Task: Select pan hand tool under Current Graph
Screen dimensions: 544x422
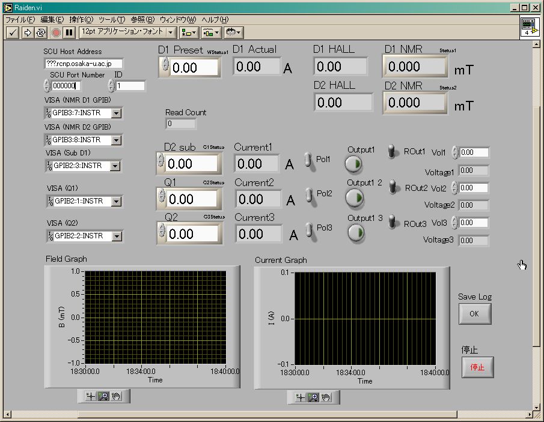Action: coord(326,397)
